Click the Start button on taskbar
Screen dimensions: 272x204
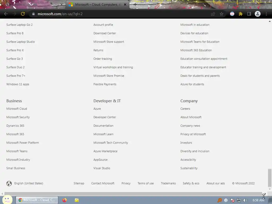pos(7,200)
